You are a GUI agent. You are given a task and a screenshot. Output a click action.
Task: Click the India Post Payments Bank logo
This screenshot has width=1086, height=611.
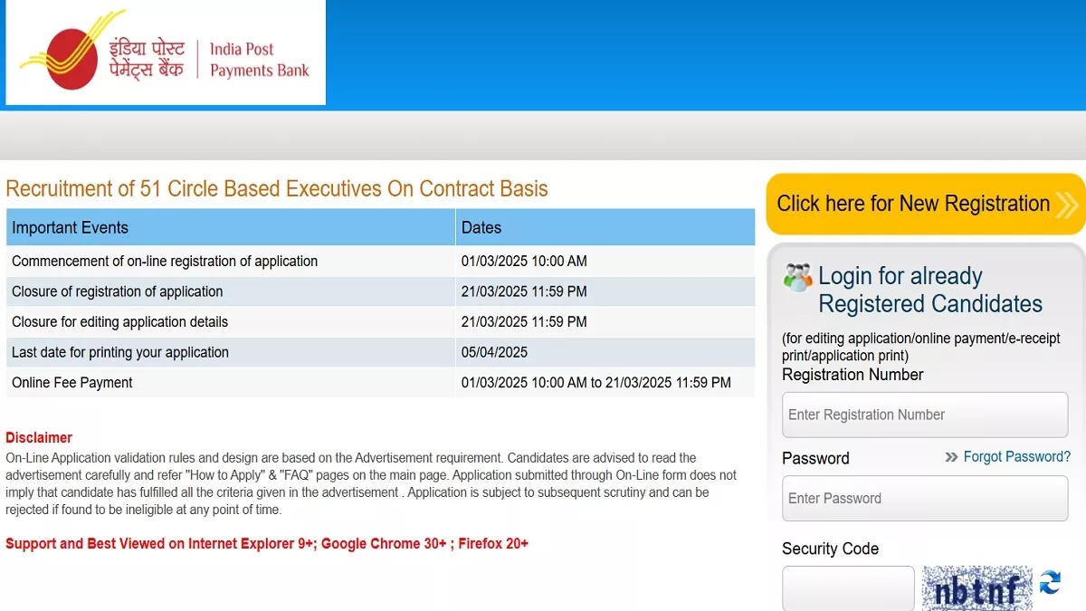tap(166, 53)
